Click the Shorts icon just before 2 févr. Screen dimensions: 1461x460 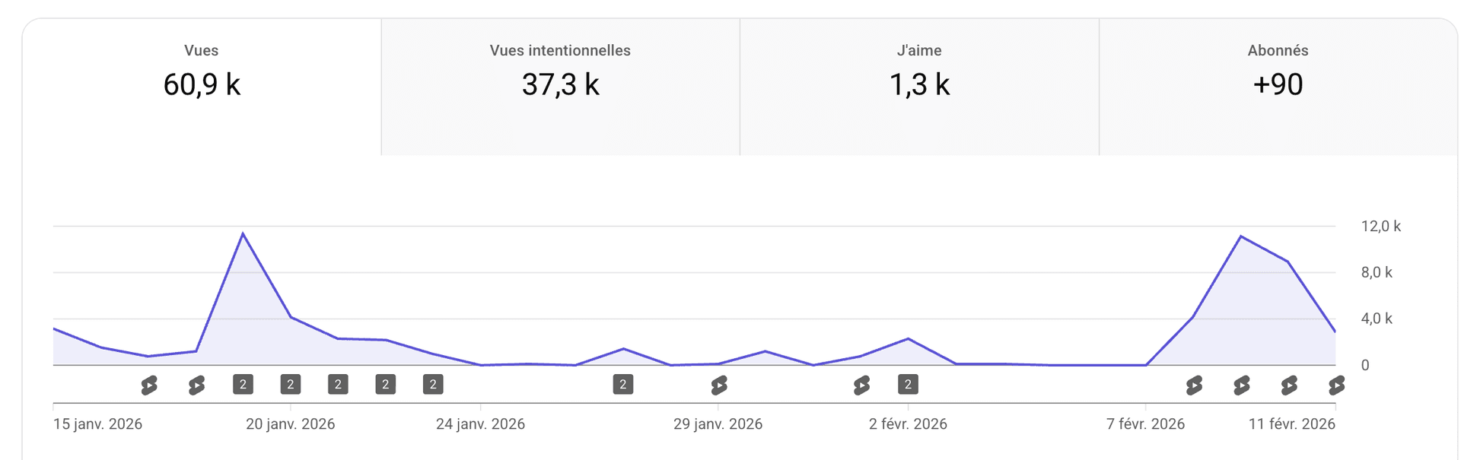(x=861, y=385)
